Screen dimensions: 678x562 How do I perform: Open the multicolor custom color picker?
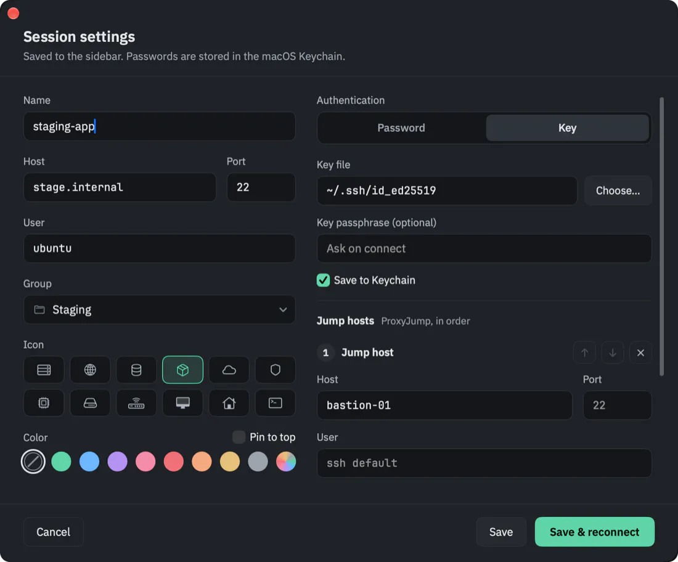coord(286,462)
